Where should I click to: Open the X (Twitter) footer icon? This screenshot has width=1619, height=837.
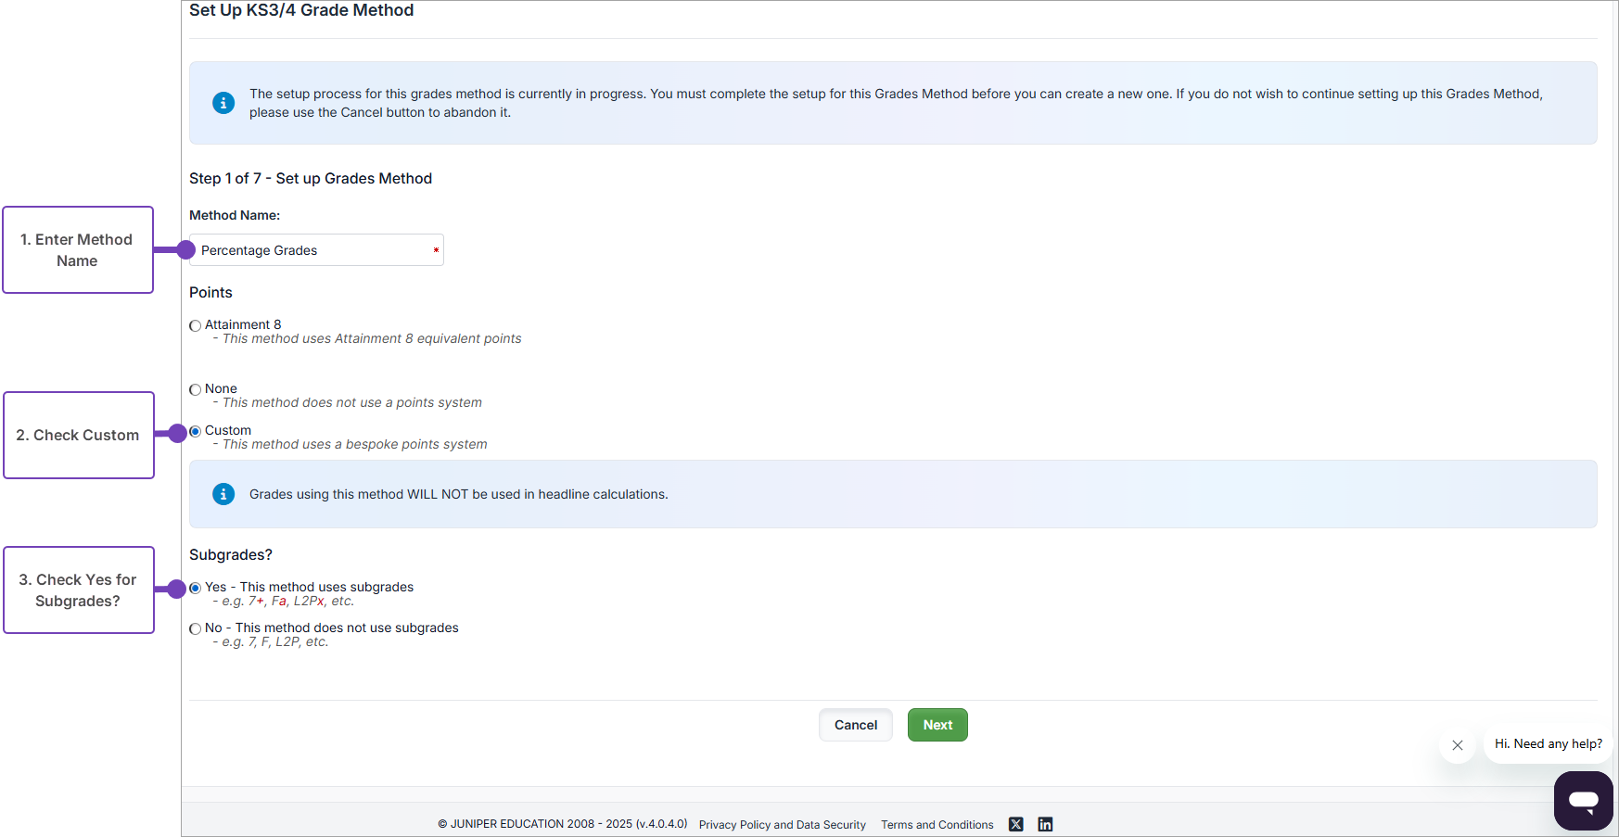[x=1016, y=824]
